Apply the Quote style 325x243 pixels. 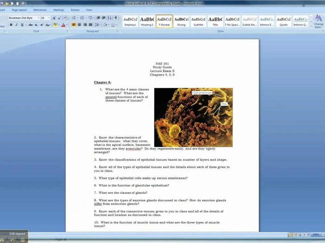283,21
